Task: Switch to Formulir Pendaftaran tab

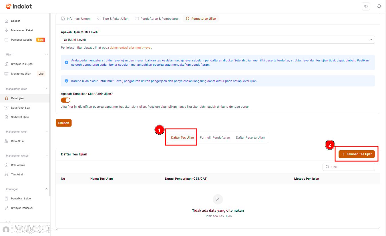Action: coord(215,137)
